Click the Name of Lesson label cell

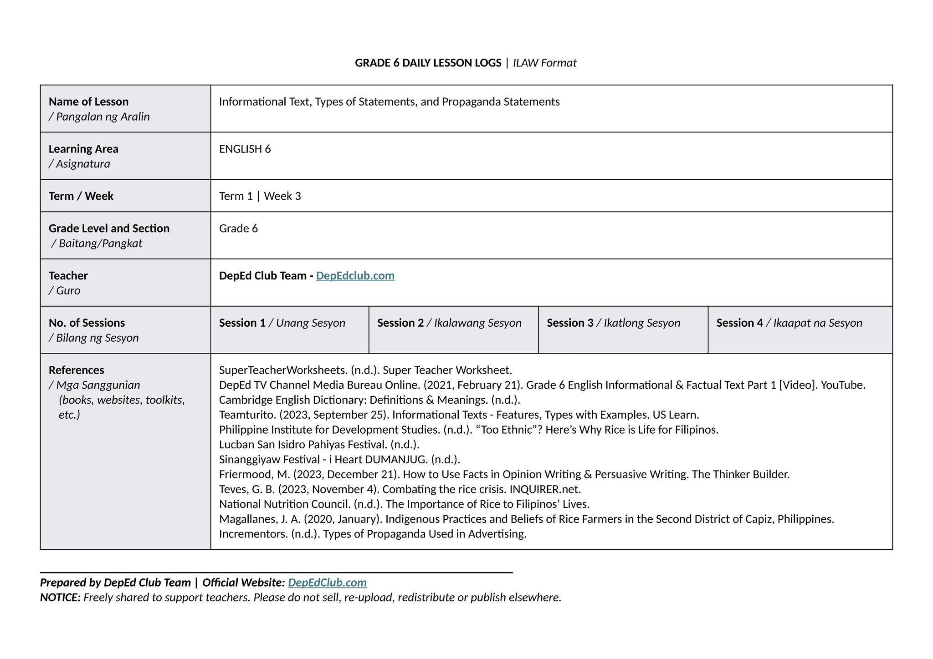point(126,109)
